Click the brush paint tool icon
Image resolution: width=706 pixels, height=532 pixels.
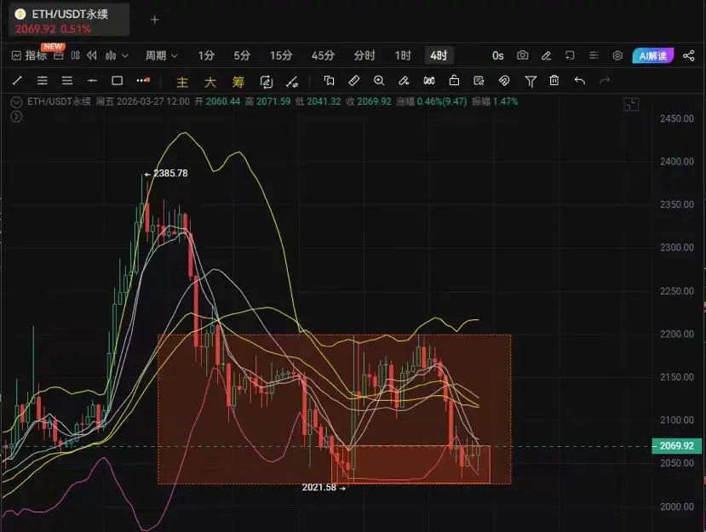404,81
